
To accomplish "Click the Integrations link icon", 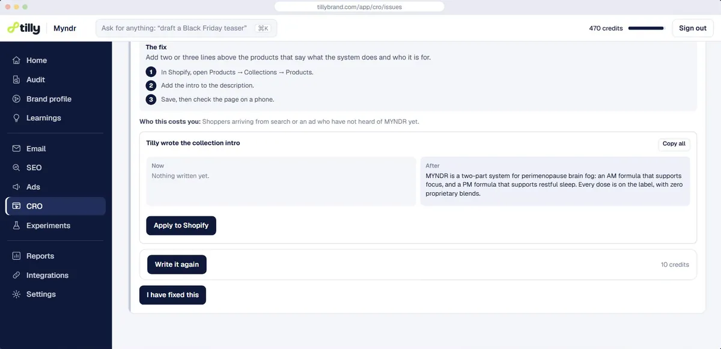I will coord(16,275).
